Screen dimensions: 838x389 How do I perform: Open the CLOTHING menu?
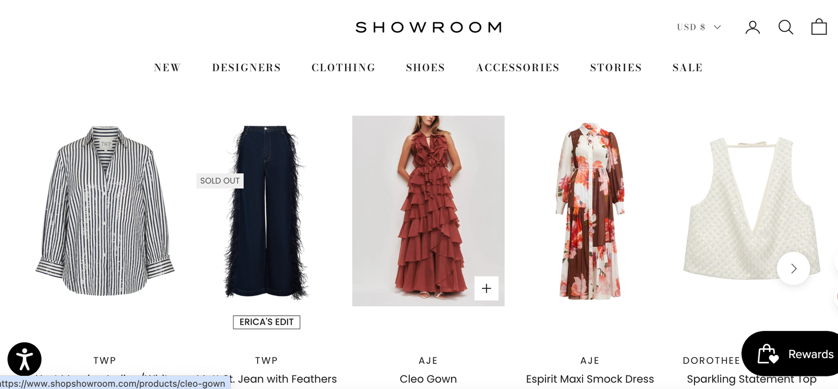coord(344,68)
